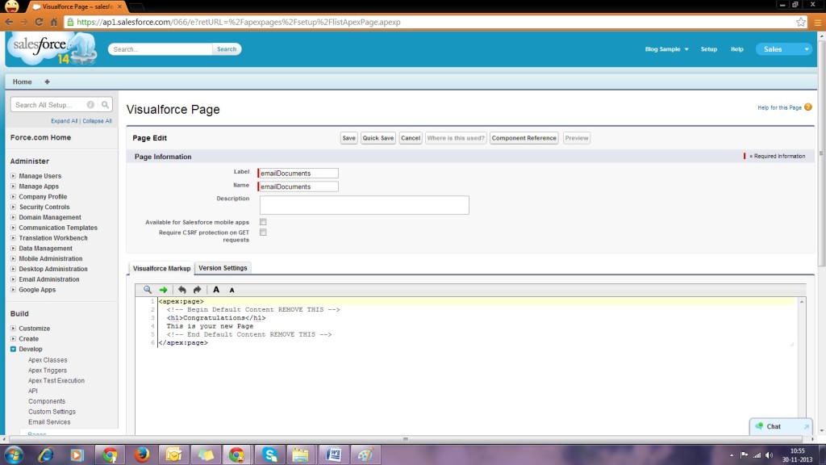Click the header search input box

[x=161, y=49]
